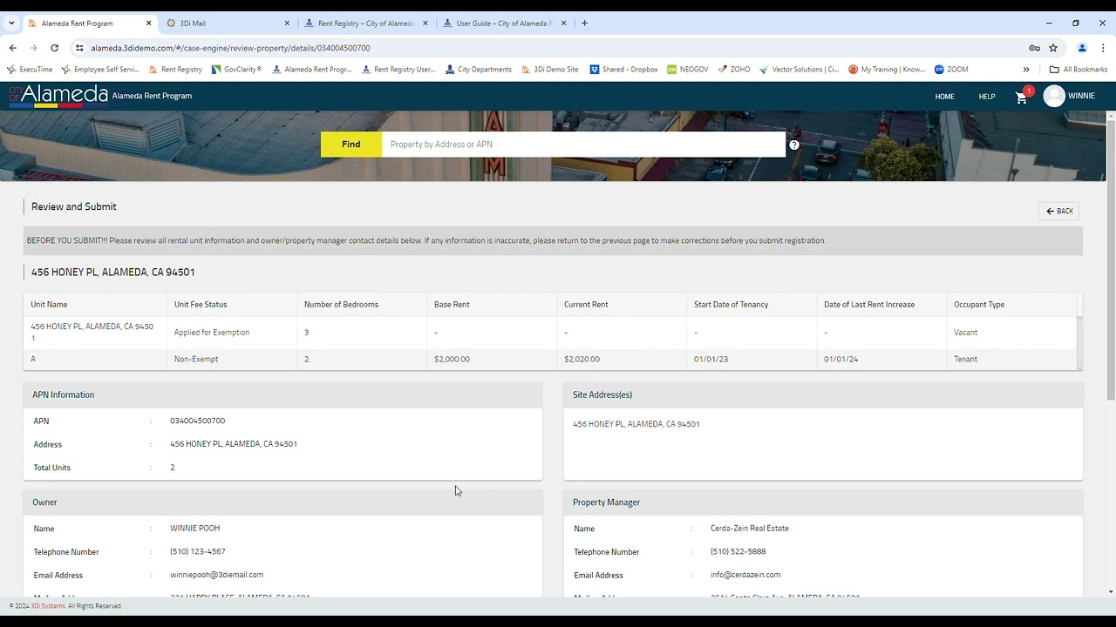This screenshot has width=1116, height=627.
Task: Switch to Rent Registry – City of Alameda tab
Action: coord(364,24)
